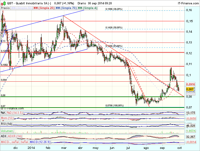Click the 0,08 support level label
This screenshot has width=200, height=151.
(3, 95)
